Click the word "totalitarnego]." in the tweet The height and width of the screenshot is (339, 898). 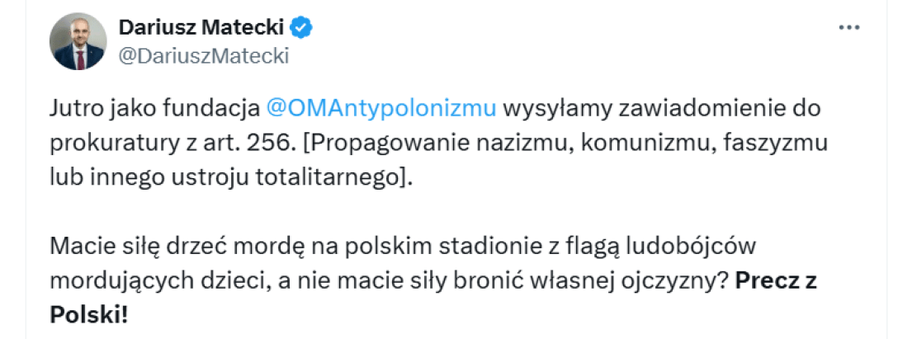tap(337, 177)
